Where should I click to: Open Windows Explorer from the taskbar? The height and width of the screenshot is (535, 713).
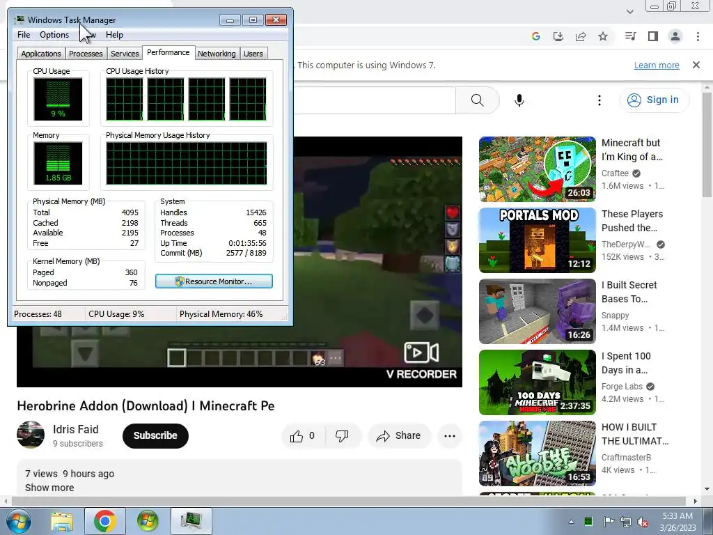tap(62, 521)
